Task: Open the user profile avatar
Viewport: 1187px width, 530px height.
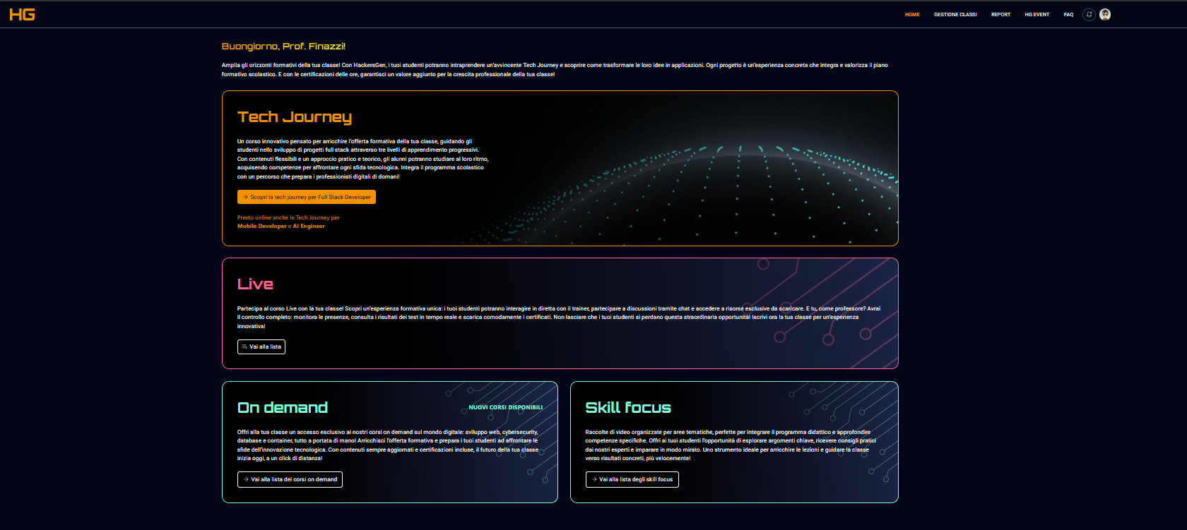Action: 1105,15
